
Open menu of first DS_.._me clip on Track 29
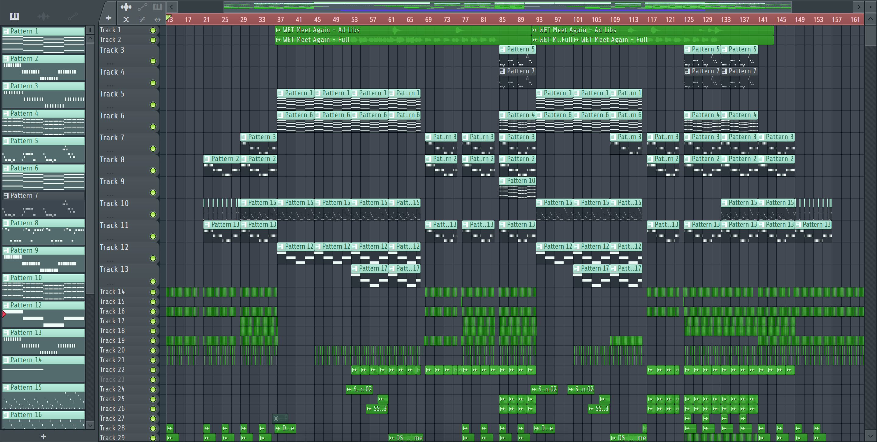click(x=392, y=438)
